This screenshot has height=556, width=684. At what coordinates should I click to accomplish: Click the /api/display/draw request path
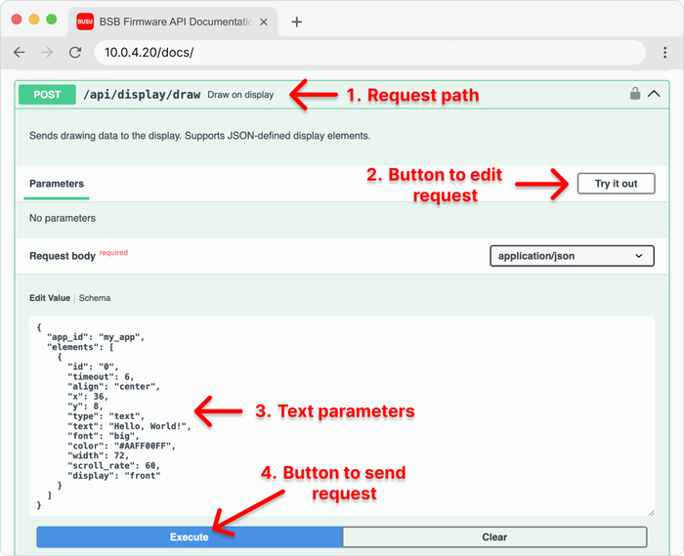[x=143, y=95]
